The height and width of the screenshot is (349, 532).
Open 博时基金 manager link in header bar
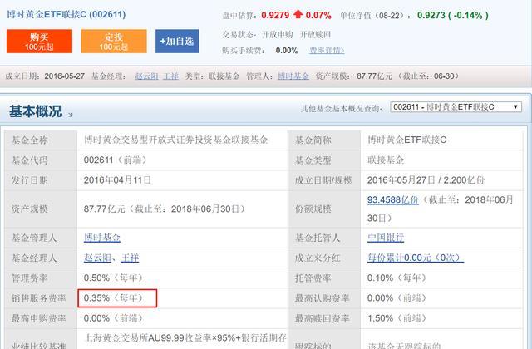293,76
